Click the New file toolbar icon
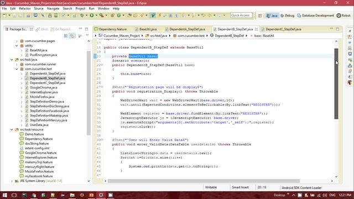Viewport: 354px width, 199px height. coord(4,15)
